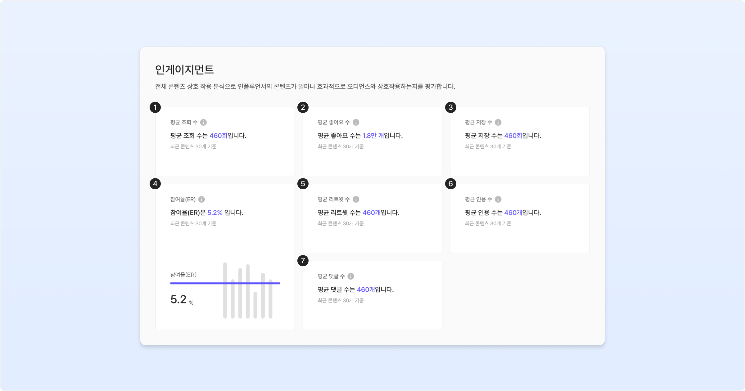Click the blue 460개 retweet count value
Viewport: 745px width, 391px height.
(372, 213)
